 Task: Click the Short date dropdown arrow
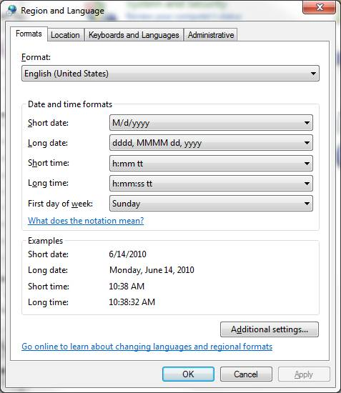coord(307,123)
